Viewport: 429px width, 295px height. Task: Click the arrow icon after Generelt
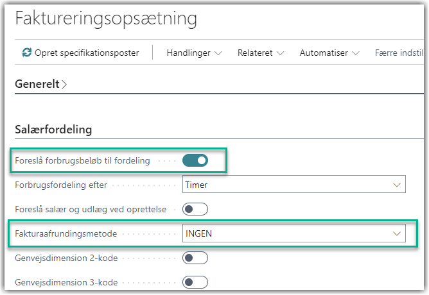64,85
